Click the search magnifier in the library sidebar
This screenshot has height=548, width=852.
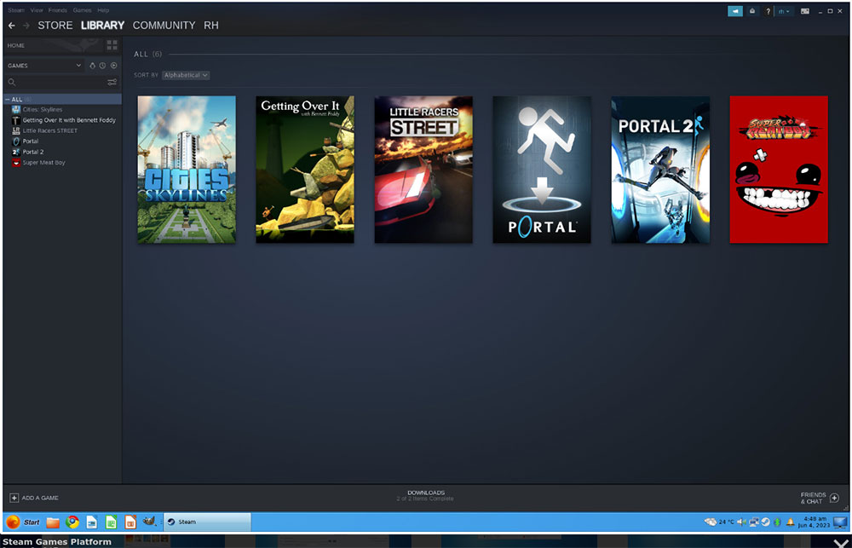pos(11,82)
